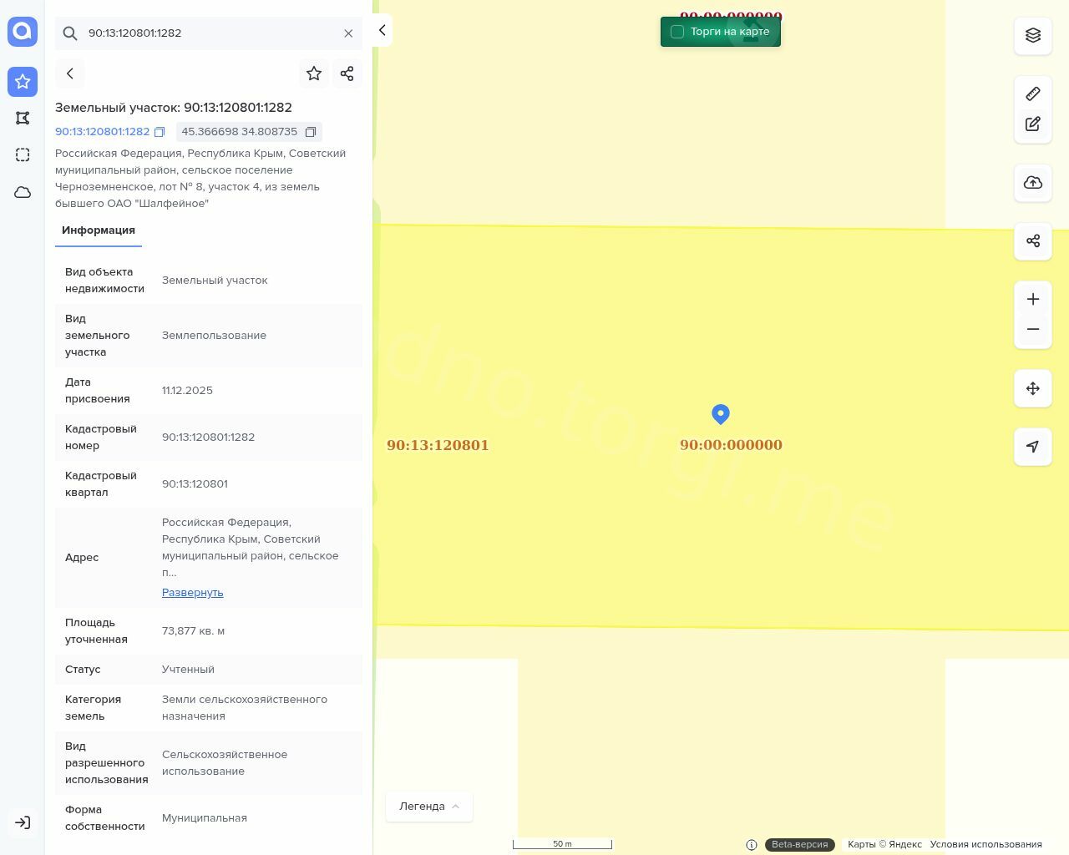
Task: Click the cadastral number search field
Action: [209, 33]
